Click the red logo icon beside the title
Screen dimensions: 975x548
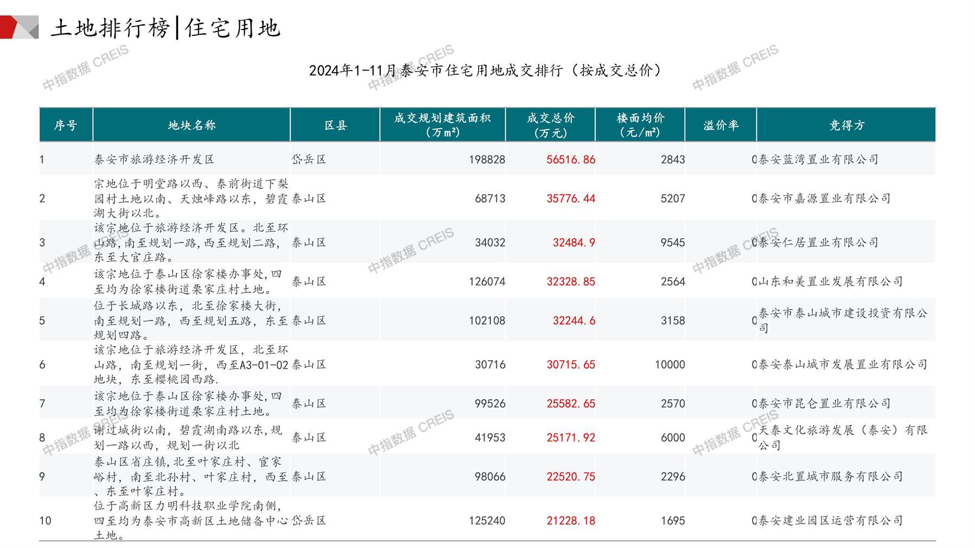pyautogui.click(x=18, y=27)
